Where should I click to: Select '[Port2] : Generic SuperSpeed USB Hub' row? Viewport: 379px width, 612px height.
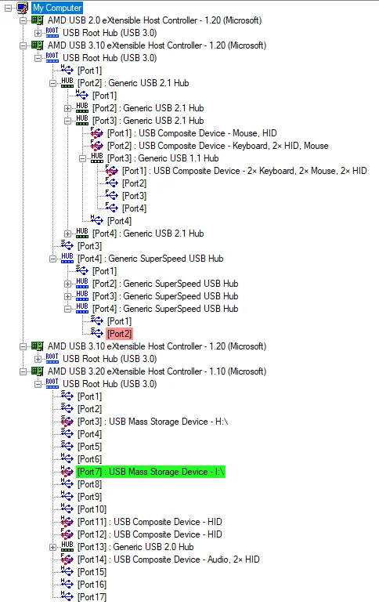click(x=165, y=284)
